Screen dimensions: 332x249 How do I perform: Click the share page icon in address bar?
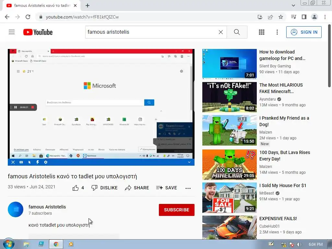coord(270,17)
